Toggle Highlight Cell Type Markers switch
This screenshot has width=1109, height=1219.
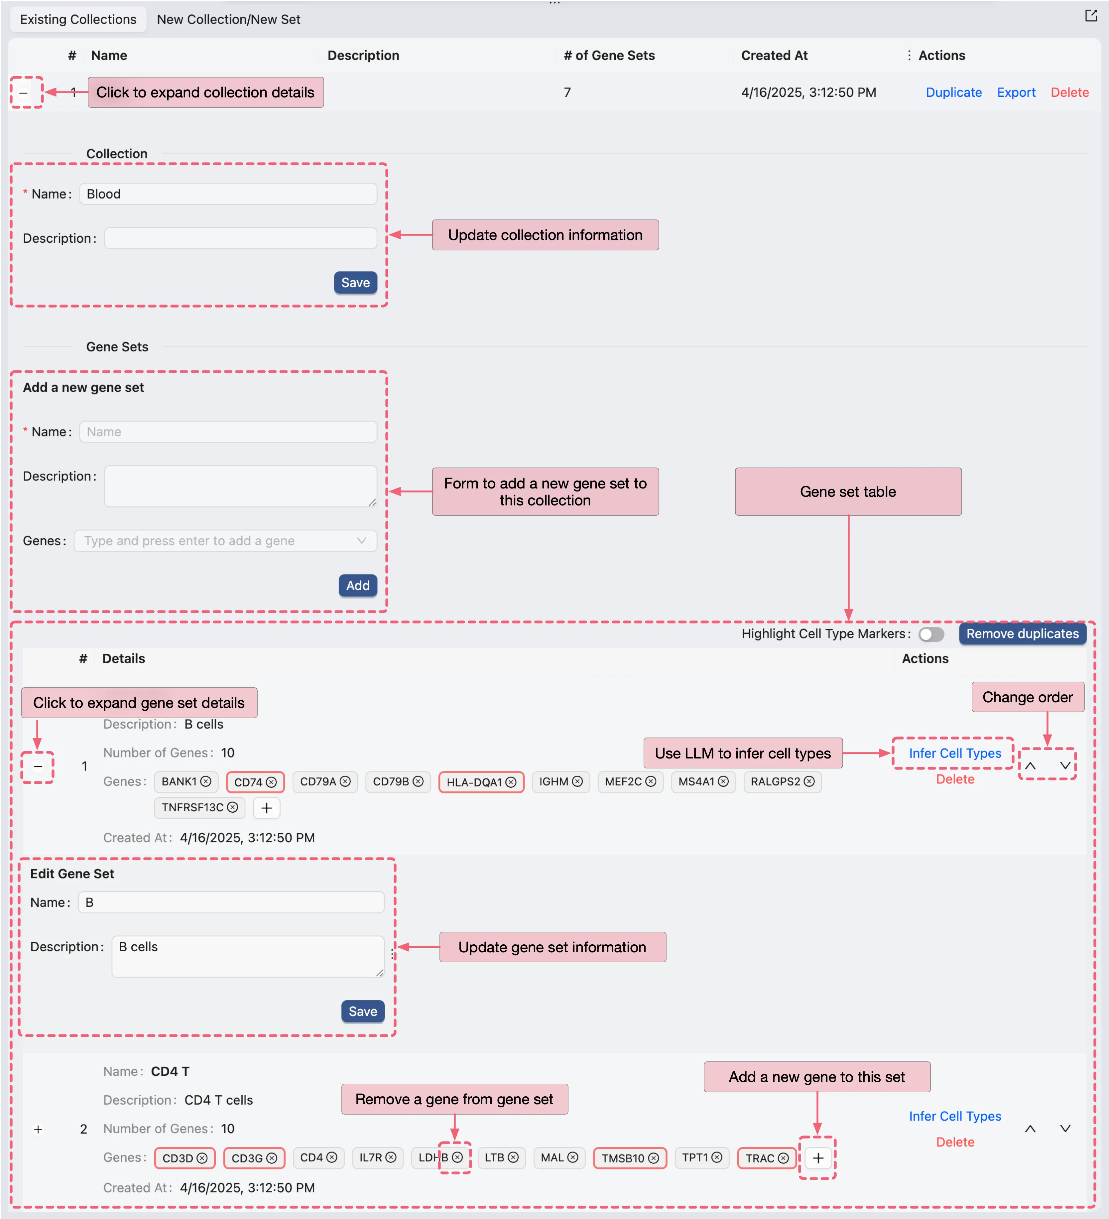pyautogui.click(x=931, y=634)
